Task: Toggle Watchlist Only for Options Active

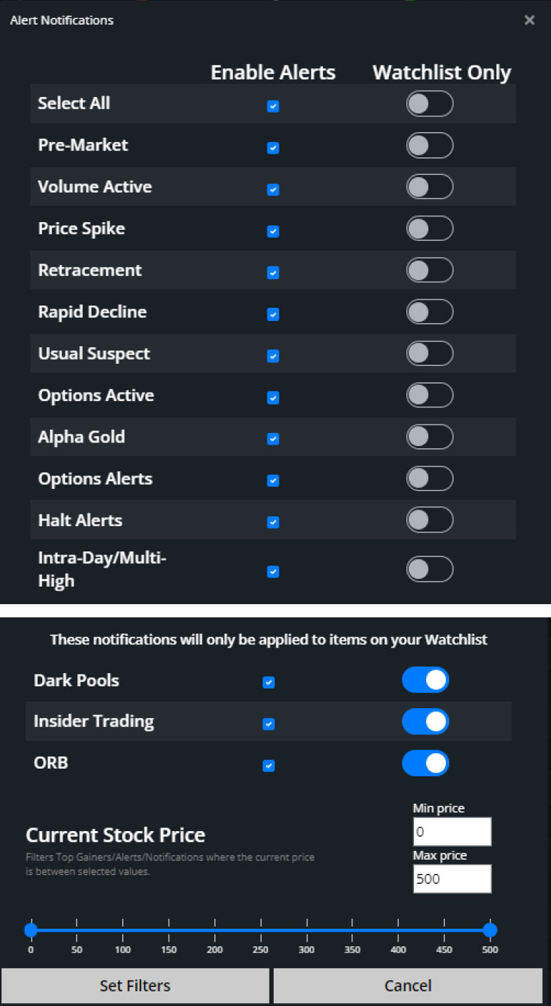Action: [x=430, y=395]
